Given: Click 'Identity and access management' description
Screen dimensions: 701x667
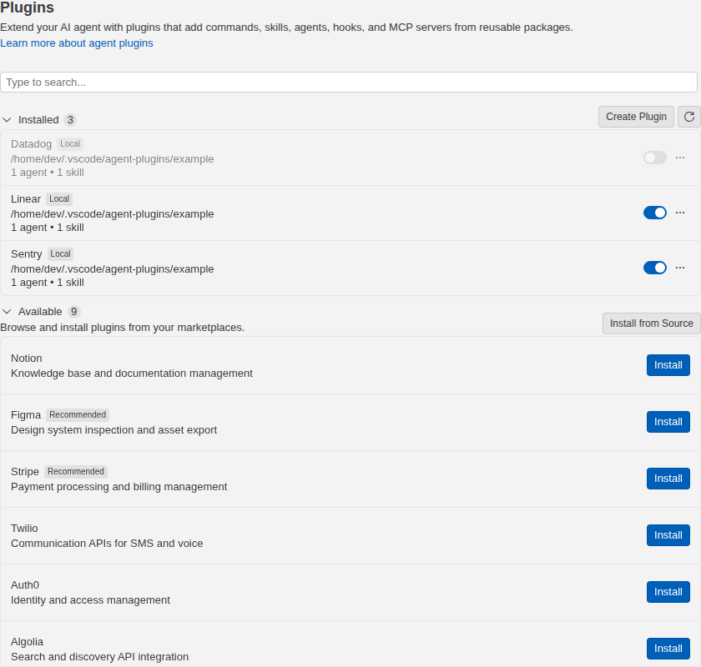Looking at the screenshot, I should (x=90, y=600).
